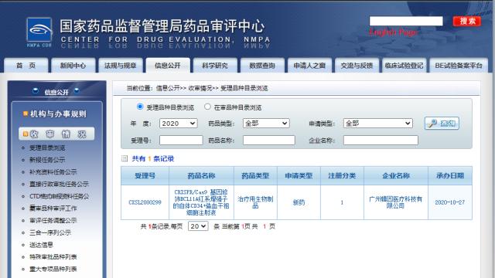Click the site search input box
495x278 pixels.
(x=406, y=21)
